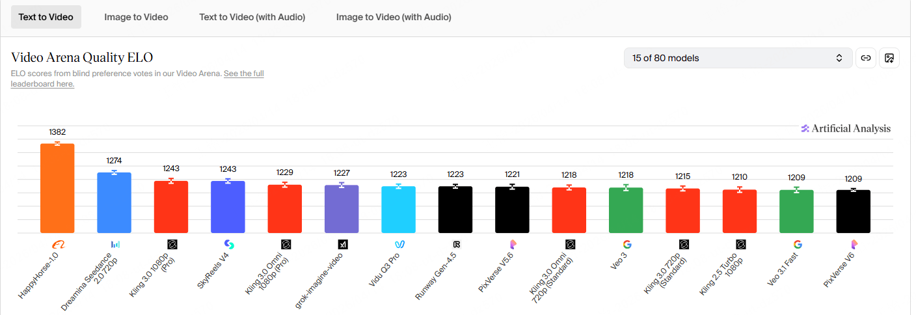The image size is (916, 315).
Task: Click the blue Dreamina Seedance 2.0 bar
Action: pos(114,203)
